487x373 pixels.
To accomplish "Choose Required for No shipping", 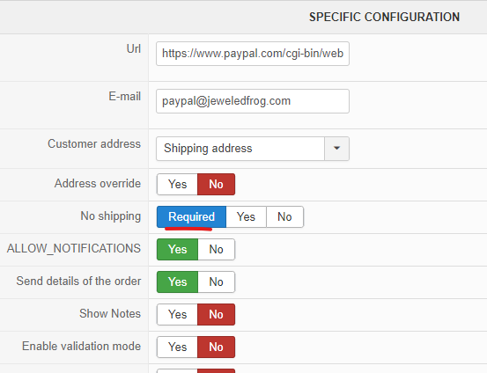I will point(192,217).
